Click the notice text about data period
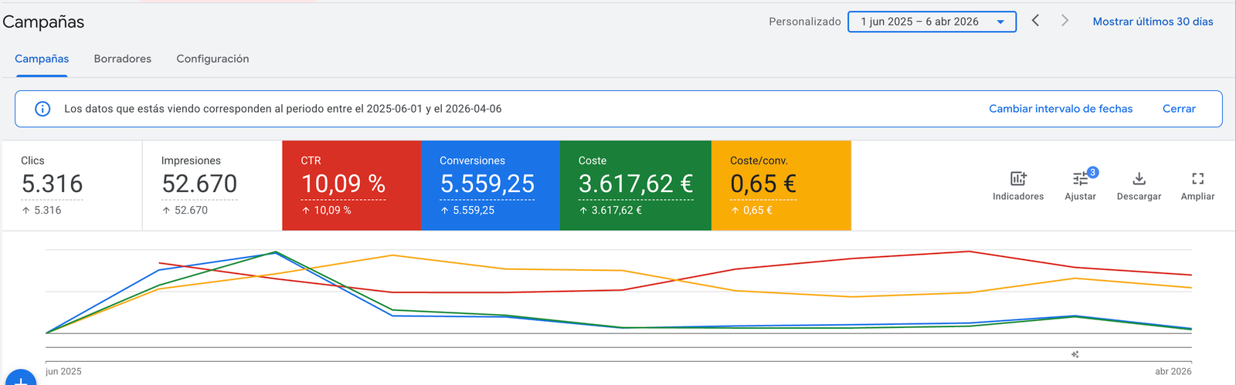 point(283,109)
